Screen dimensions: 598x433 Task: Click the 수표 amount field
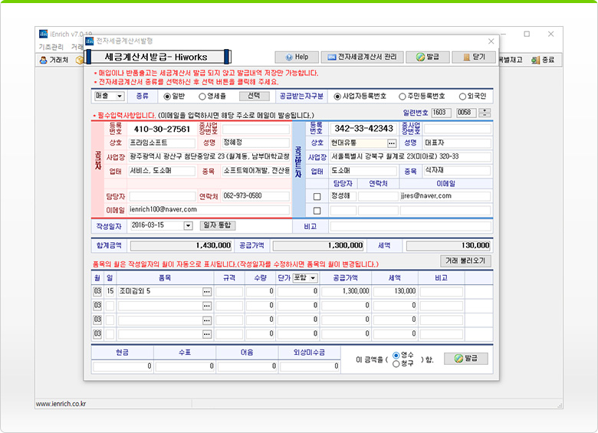click(185, 366)
